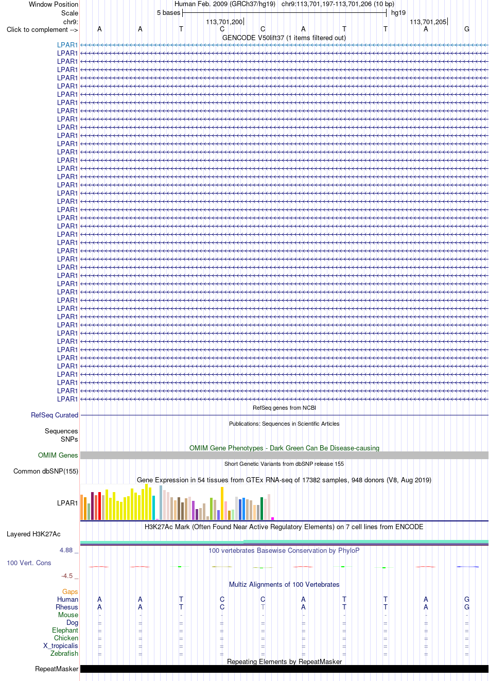Click the RefSeq Curated blue intron line
This screenshot has height=681, width=489.
pos(284,415)
